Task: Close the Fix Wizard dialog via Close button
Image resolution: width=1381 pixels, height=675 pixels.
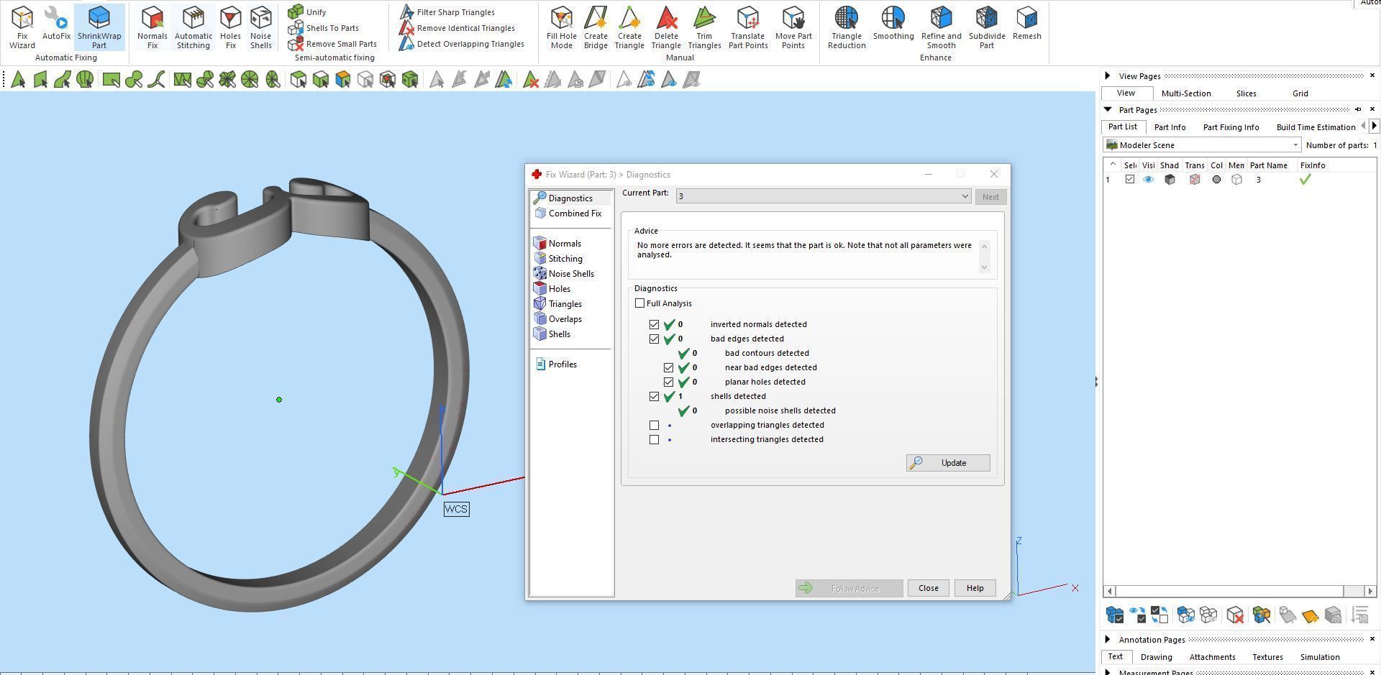Action: pyautogui.click(x=928, y=588)
